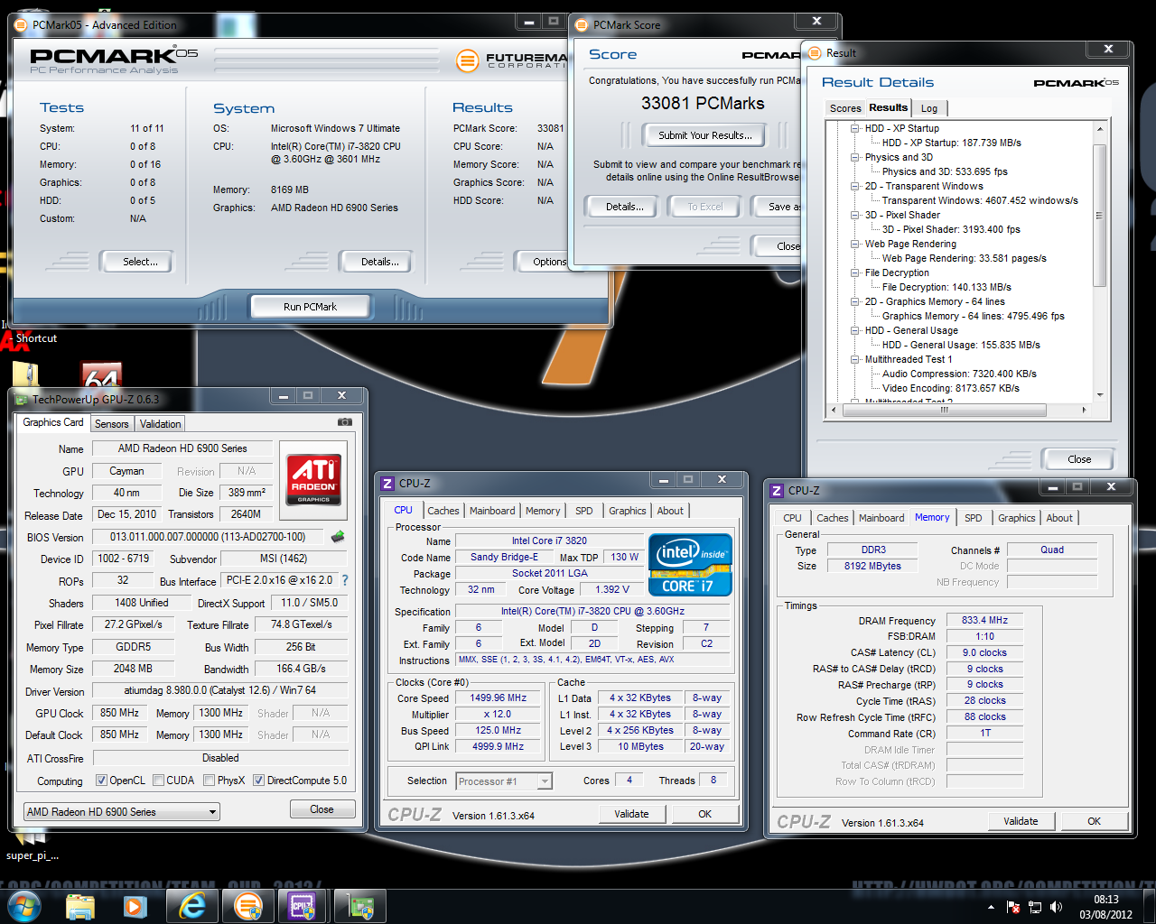Click ATI Radeon logo in GPU-Z
Viewport: 1156px width, 924px height.
click(x=314, y=478)
